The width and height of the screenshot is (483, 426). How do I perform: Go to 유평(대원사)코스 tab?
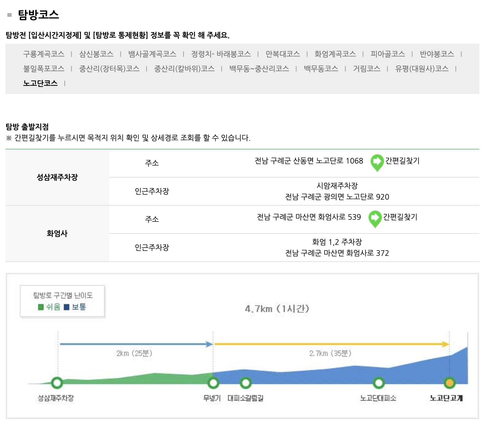[422, 69]
